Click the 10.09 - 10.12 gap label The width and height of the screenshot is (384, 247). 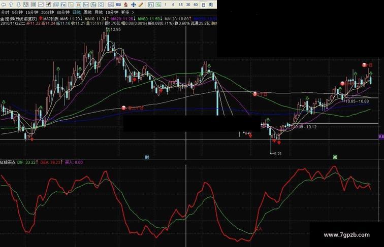[x=305, y=127]
